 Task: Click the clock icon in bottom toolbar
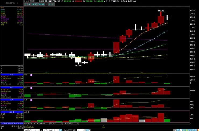(181, 130)
